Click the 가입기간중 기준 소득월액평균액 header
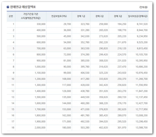This screenshot has height=137, width=156. pos(31,16)
